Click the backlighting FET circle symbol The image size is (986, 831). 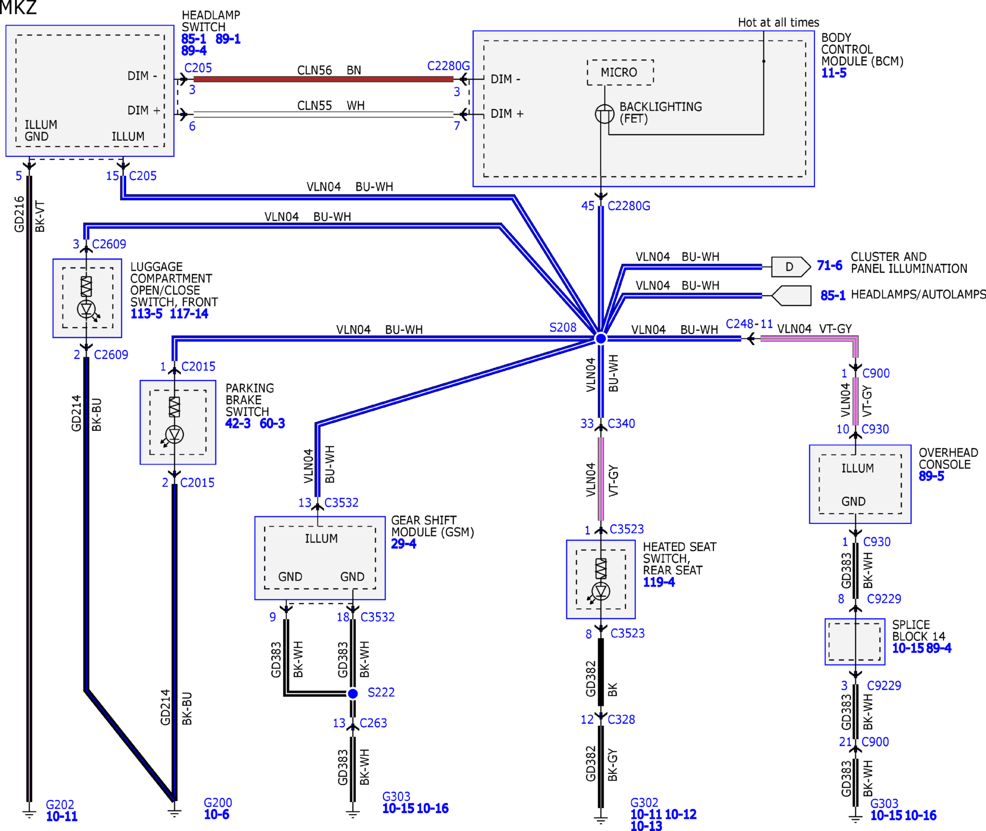(605, 113)
